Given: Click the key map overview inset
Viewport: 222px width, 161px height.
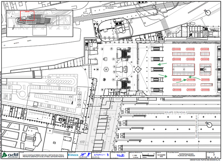Looking at the screenshot, I should (x=40, y=23).
